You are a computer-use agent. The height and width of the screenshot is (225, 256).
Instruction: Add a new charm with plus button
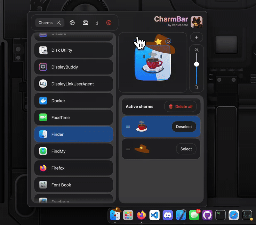[196, 37]
